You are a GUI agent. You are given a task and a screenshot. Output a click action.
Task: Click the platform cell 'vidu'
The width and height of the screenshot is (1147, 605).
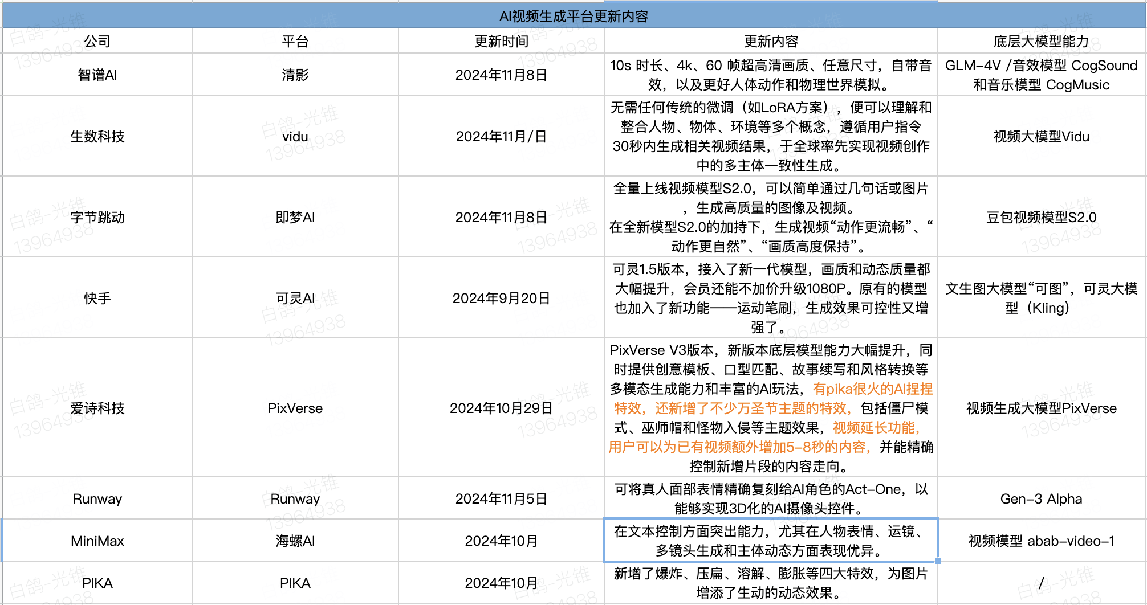(295, 136)
